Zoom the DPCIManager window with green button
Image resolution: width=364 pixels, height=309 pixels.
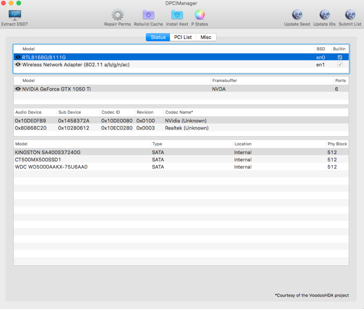[19, 3]
